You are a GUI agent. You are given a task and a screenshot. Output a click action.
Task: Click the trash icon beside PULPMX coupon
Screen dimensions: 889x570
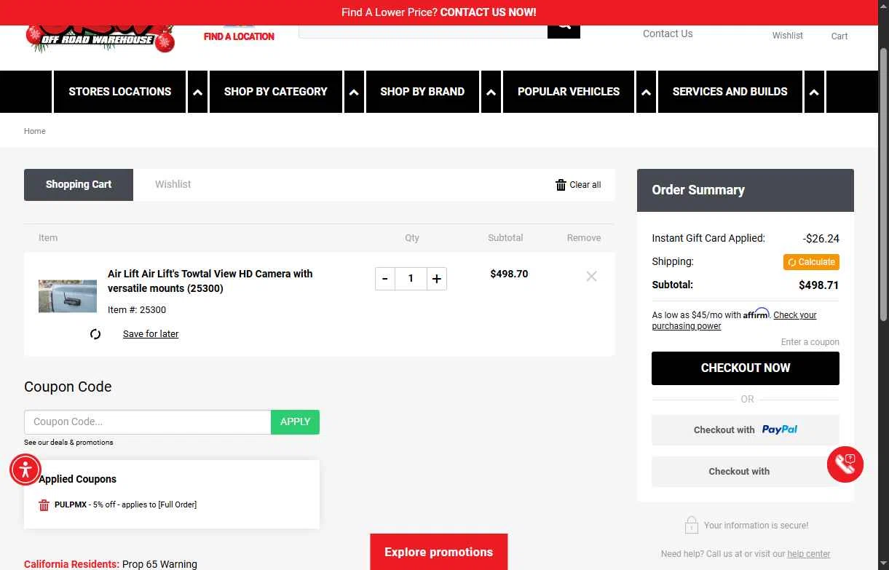(x=44, y=504)
